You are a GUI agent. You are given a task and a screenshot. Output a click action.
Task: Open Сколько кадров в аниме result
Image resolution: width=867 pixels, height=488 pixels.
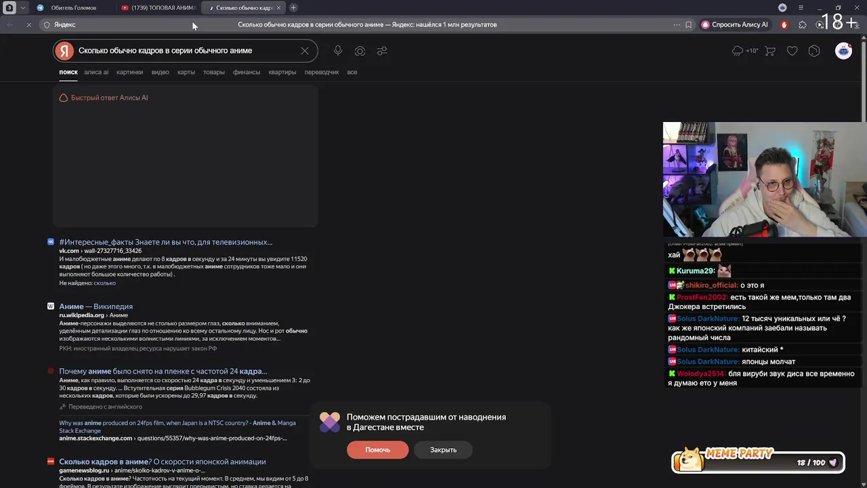162,462
